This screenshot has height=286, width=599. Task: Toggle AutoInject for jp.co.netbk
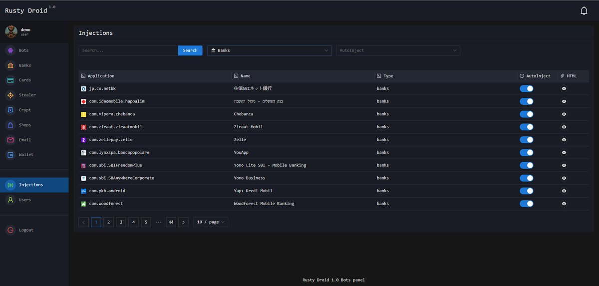click(x=527, y=88)
